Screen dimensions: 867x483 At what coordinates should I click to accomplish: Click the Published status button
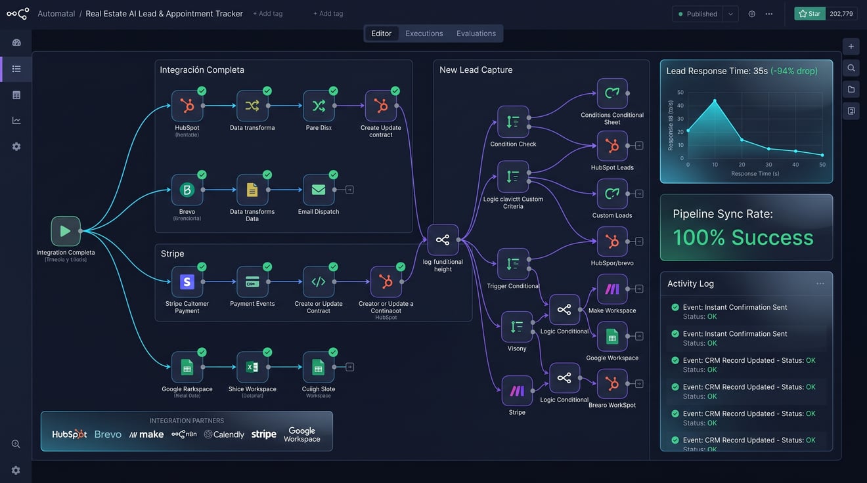point(698,14)
